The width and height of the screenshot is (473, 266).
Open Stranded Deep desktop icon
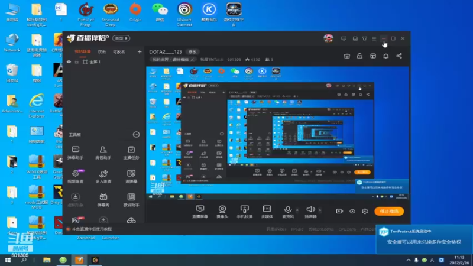tap(111, 14)
